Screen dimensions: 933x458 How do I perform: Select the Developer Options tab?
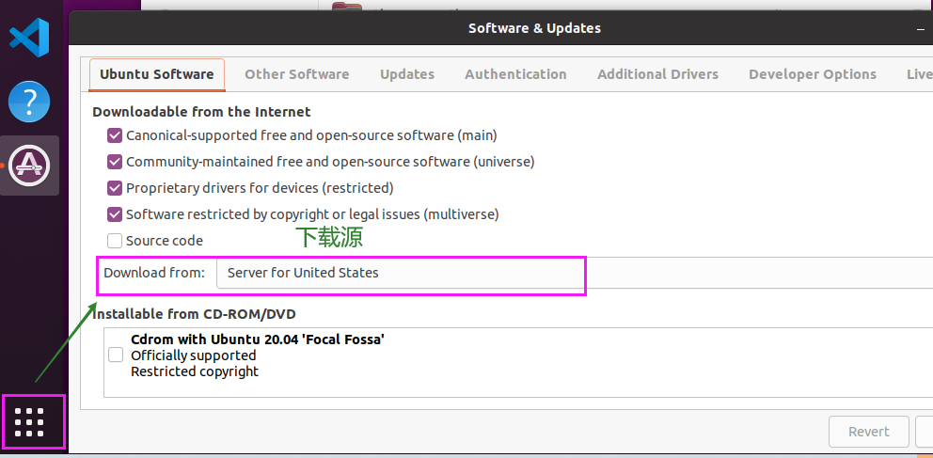pyautogui.click(x=812, y=74)
